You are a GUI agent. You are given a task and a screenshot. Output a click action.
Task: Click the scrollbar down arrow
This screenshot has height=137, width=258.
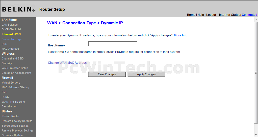pos(256,135)
